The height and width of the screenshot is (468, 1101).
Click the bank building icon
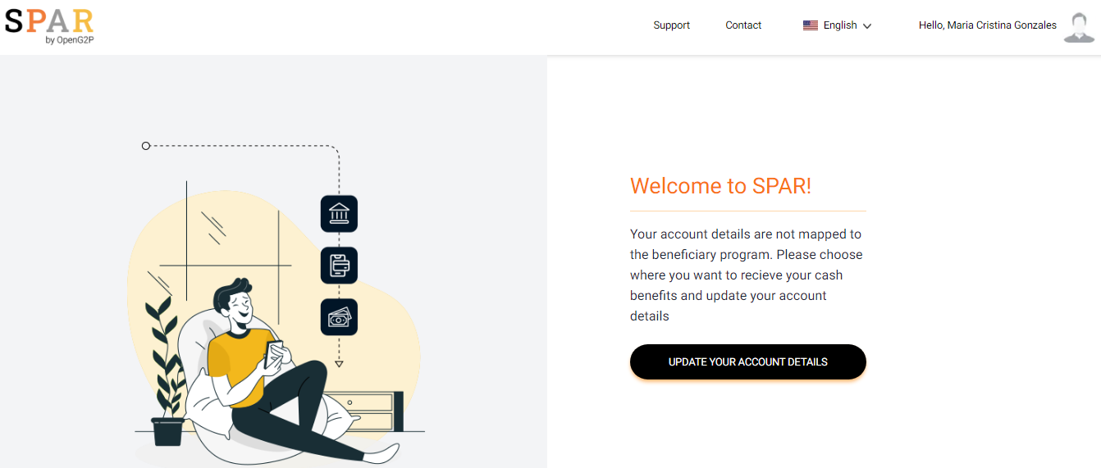point(339,214)
